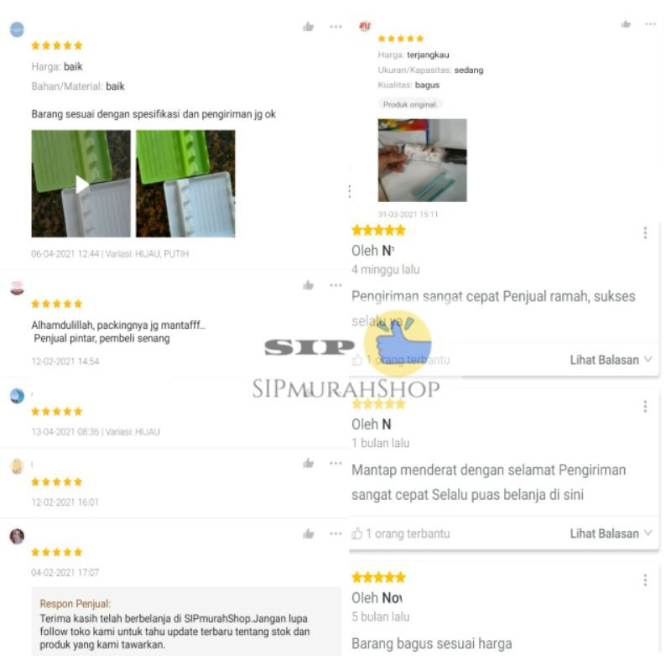Open vertical dots menu on 4 minggu lalu review
This screenshot has width=671, height=671.
click(645, 233)
